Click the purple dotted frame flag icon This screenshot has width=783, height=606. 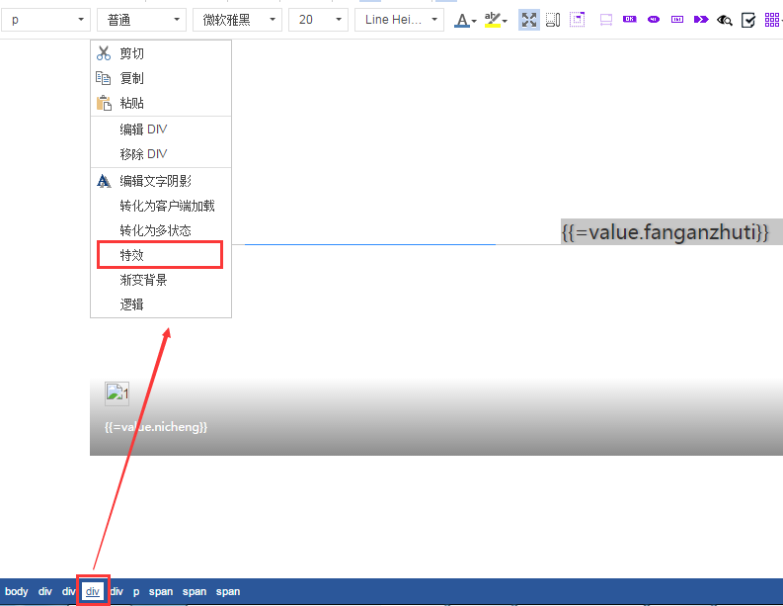pos(578,20)
